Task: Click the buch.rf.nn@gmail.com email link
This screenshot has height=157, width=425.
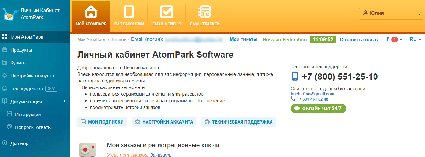Action: click(312, 94)
